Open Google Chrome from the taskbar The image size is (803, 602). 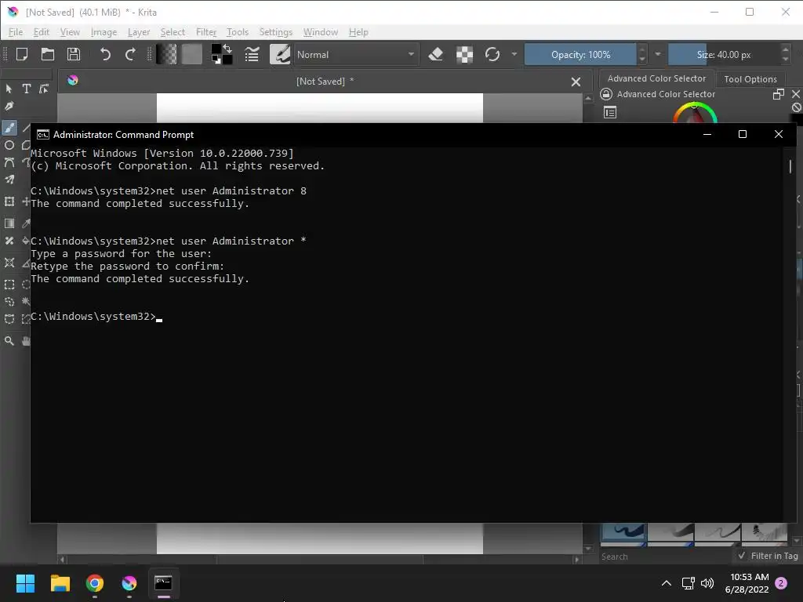95,583
